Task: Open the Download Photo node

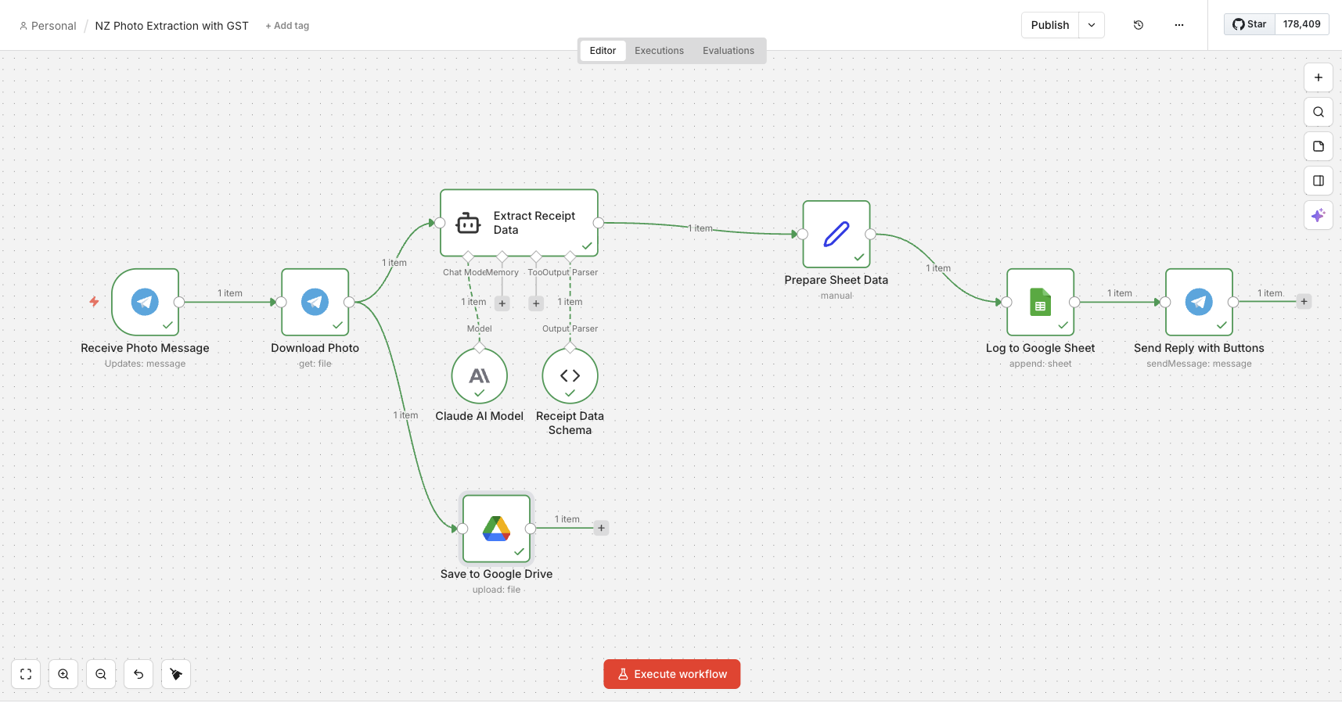Action: coord(315,302)
